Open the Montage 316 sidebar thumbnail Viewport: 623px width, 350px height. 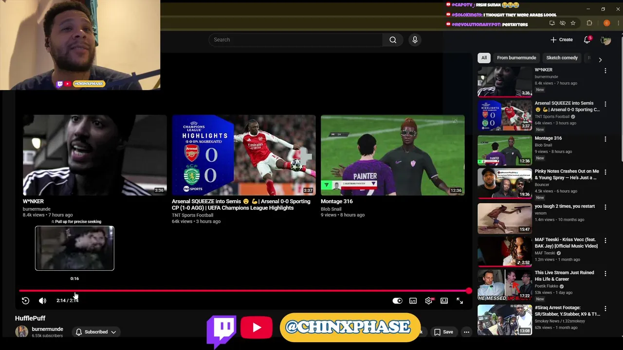[x=505, y=150]
